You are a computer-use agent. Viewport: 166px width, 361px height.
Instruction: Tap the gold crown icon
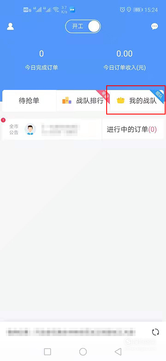click(x=120, y=101)
